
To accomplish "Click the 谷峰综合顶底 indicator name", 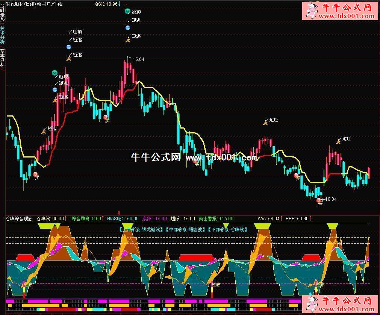I will (19, 218).
